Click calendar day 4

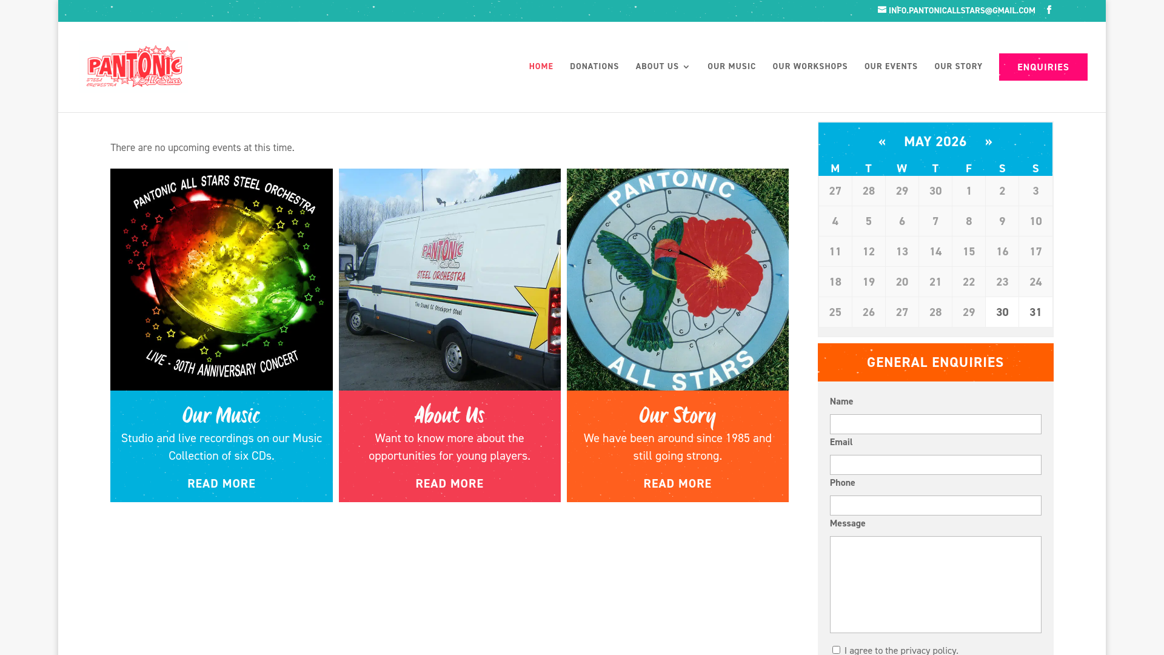click(835, 221)
